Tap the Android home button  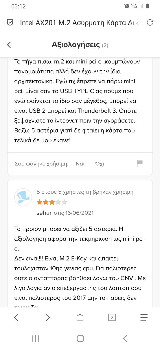tap(80, 338)
